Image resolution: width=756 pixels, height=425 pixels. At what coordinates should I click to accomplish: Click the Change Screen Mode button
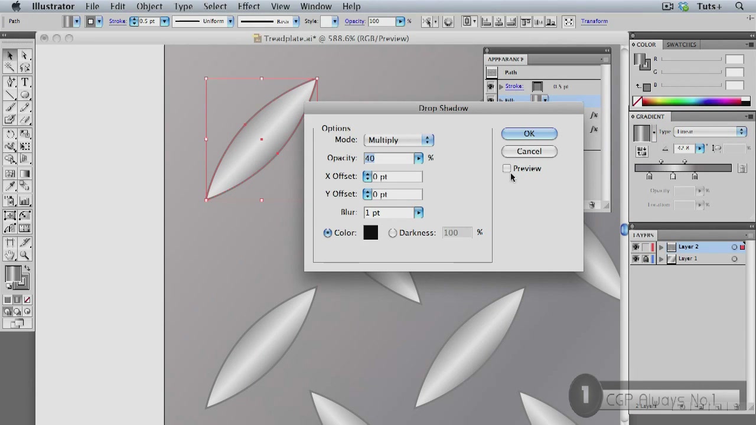[x=17, y=323]
